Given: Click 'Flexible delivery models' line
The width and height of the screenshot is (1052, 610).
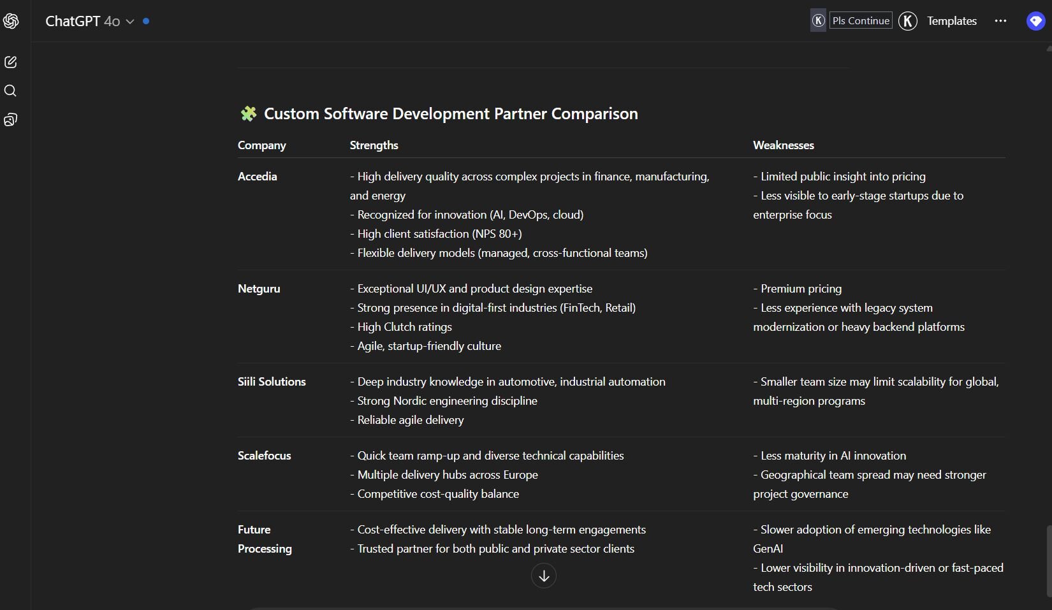Looking at the screenshot, I should tap(499, 253).
